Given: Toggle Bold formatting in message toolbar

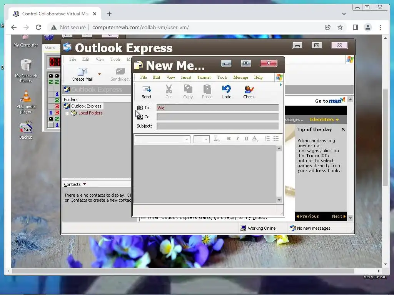Looking at the screenshot, I should [x=229, y=138].
